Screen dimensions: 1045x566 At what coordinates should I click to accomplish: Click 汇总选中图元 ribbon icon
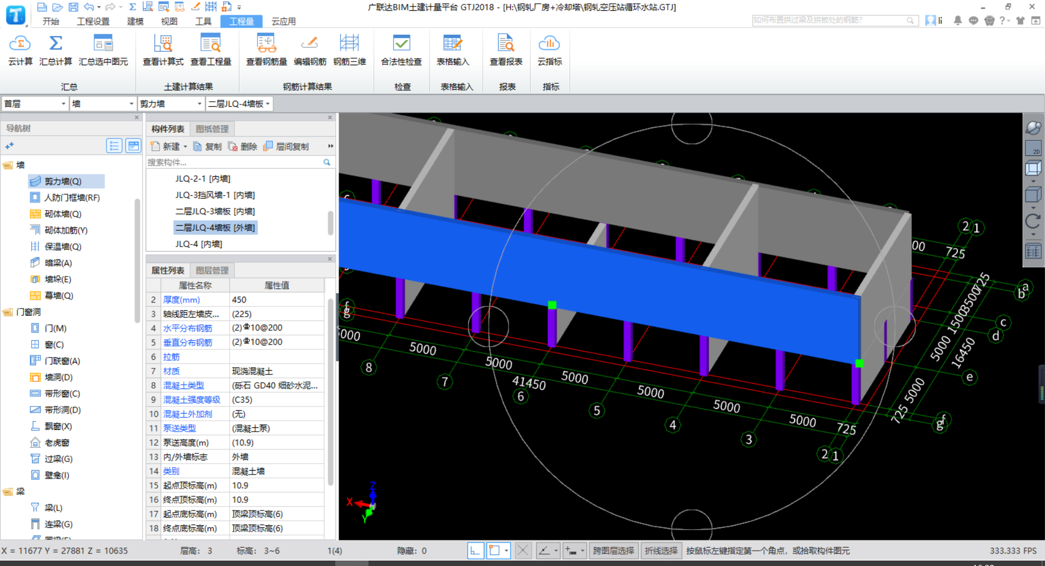tap(103, 50)
